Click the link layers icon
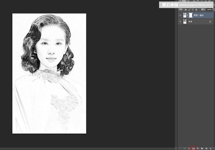 point(185,148)
